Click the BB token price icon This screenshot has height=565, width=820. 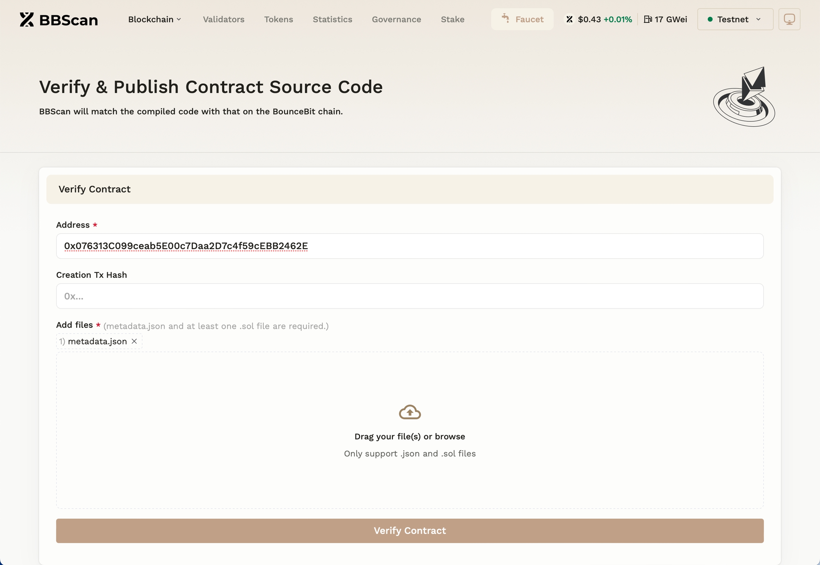tap(569, 19)
